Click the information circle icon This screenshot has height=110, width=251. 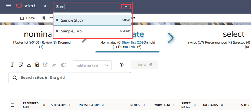pyautogui.click(x=122, y=65)
